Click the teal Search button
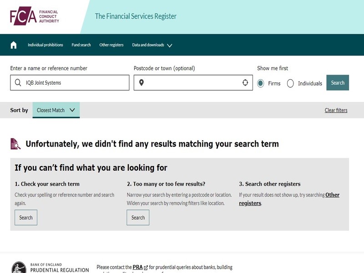 point(338,83)
